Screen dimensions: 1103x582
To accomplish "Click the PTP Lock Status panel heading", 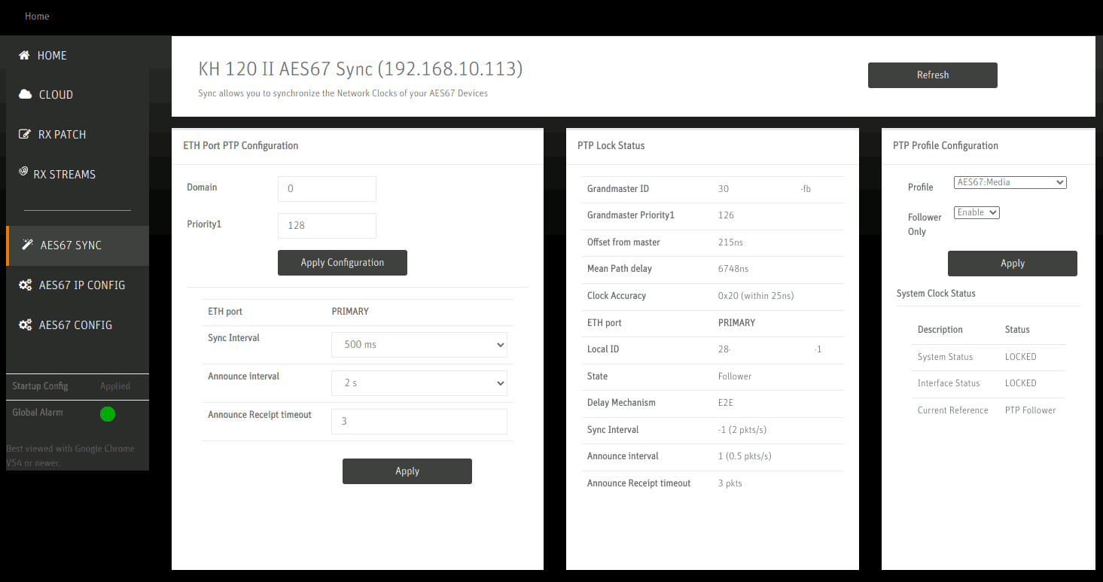I will point(611,145).
